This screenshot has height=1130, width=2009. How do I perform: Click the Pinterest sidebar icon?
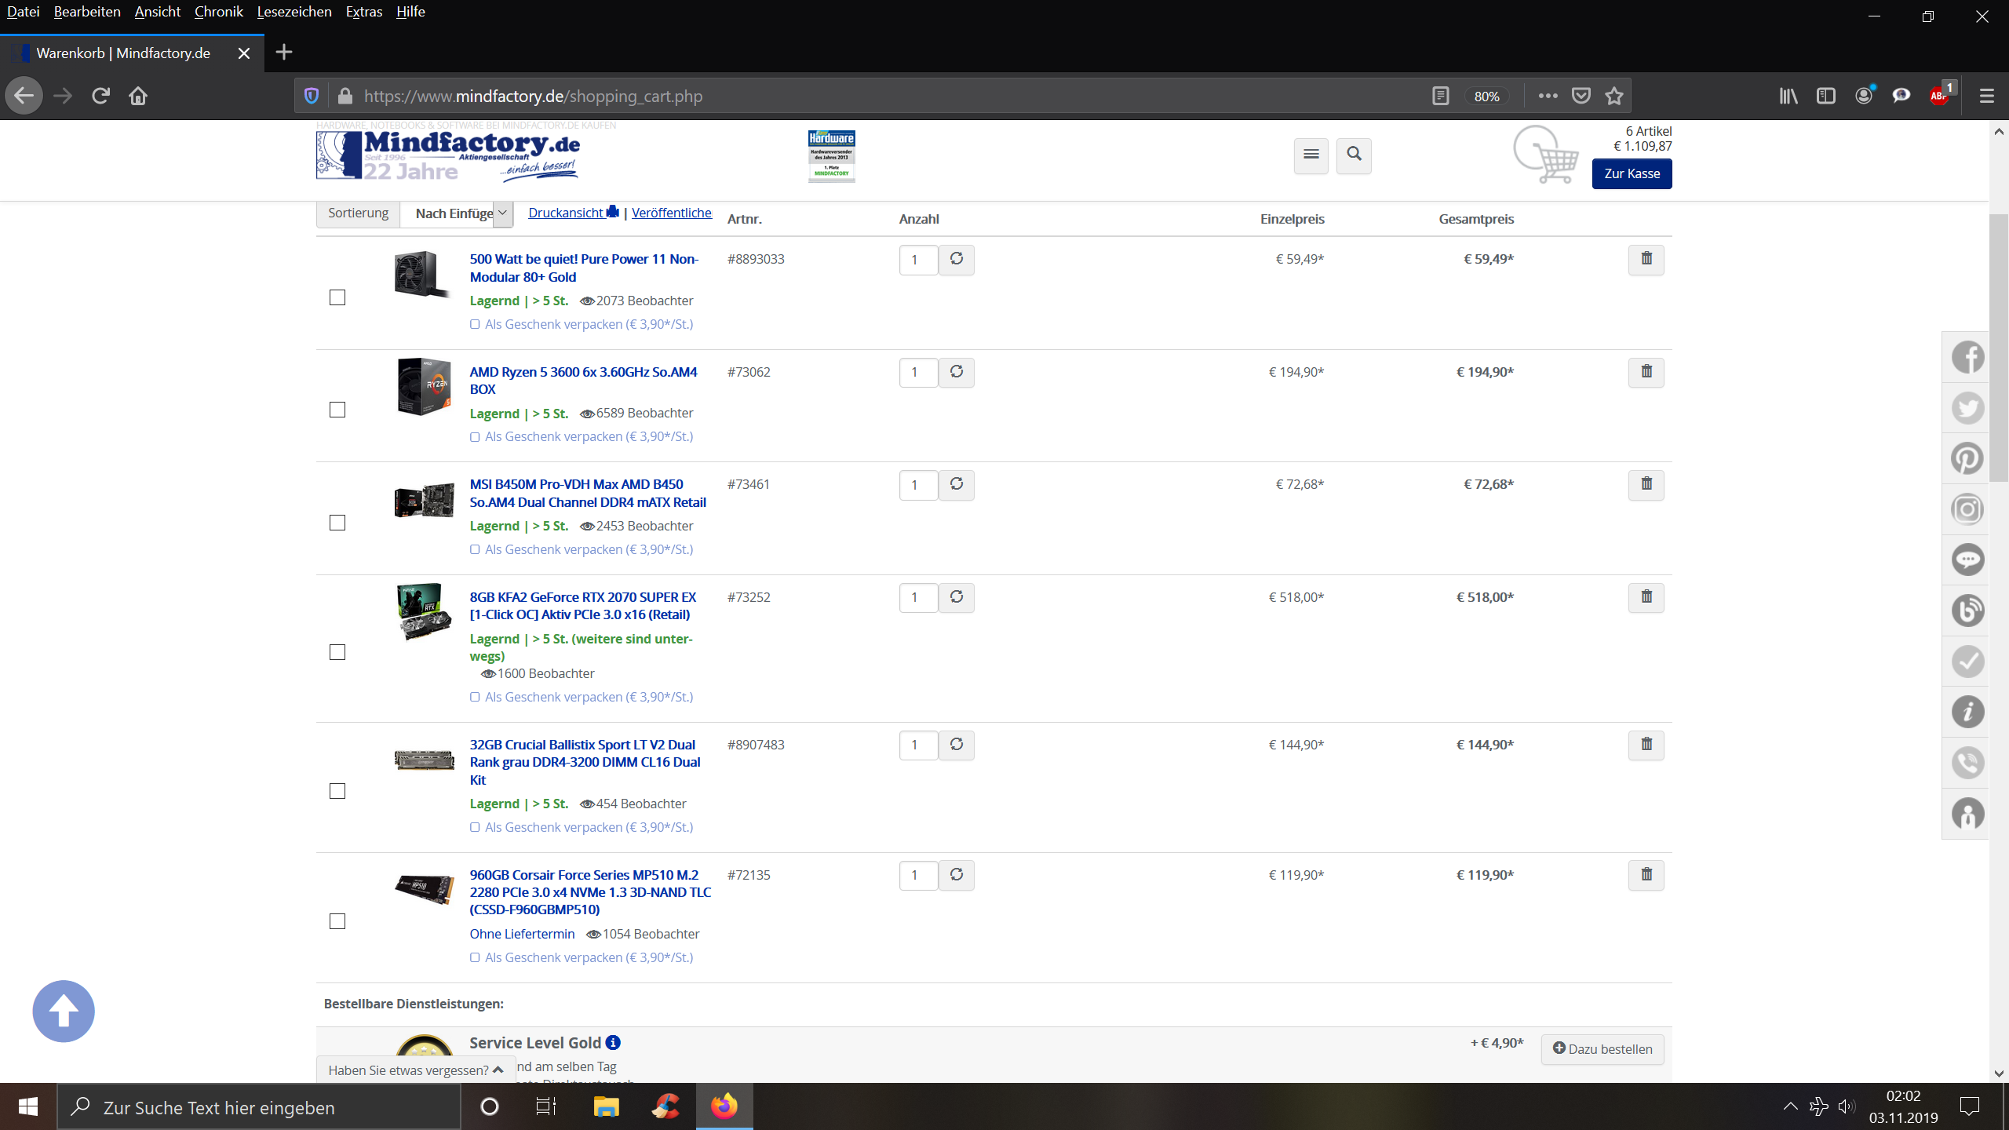[1967, 459]
